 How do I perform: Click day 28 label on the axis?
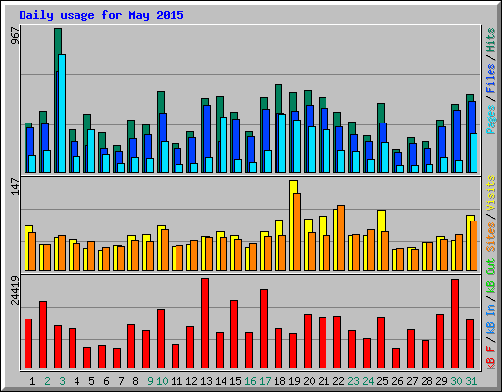(x=427, y=381)
